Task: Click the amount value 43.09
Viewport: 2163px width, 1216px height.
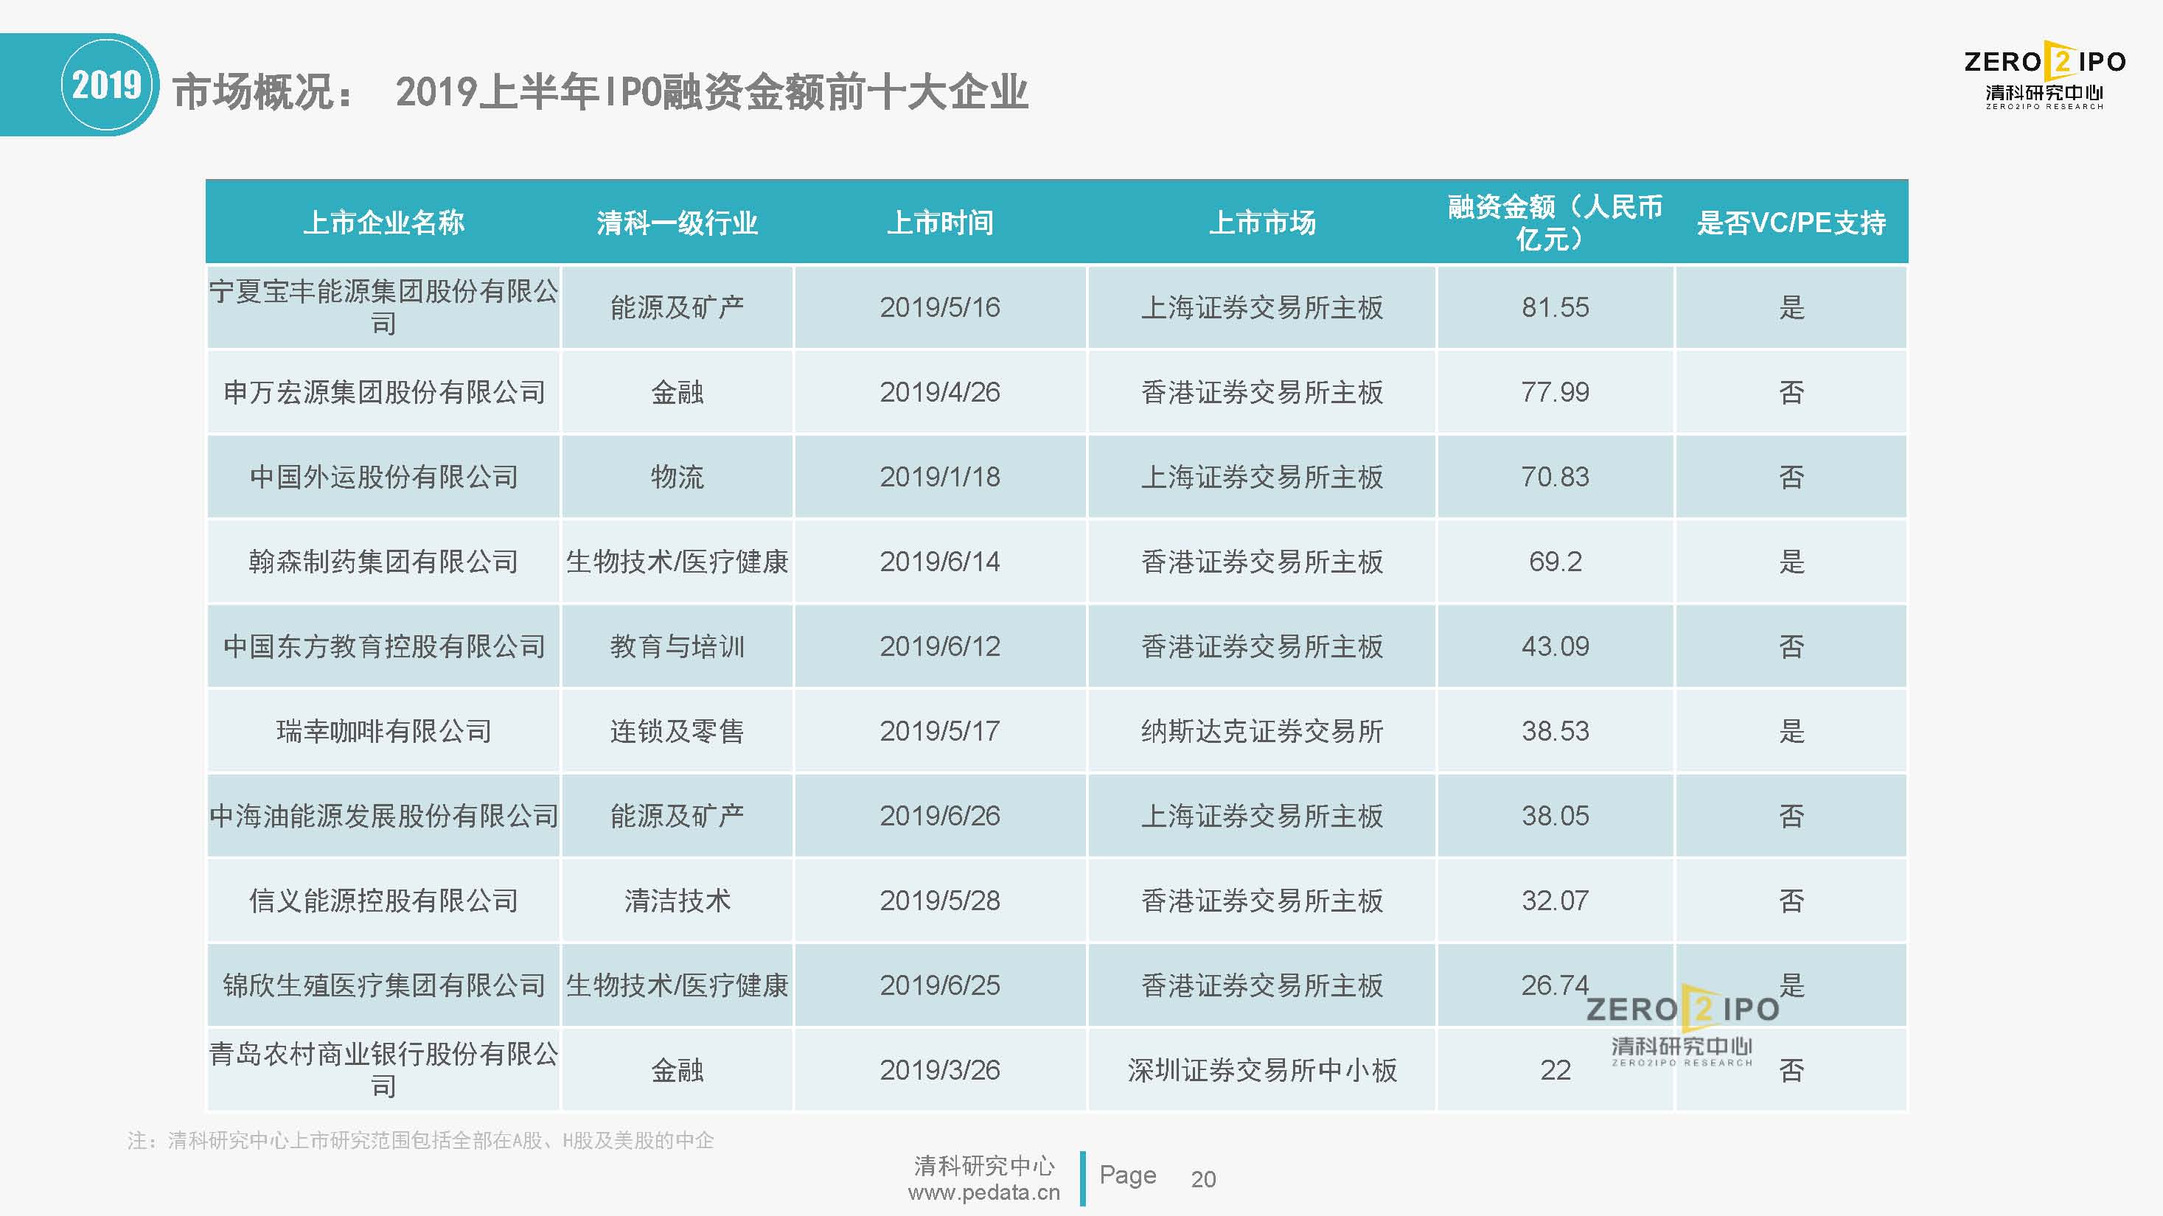Action: pyautogui.click(x=1555, y=646)
